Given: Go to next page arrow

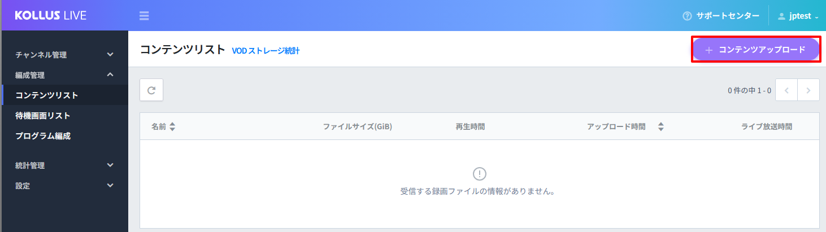Looking at the screenshot, I should point(808,90).
